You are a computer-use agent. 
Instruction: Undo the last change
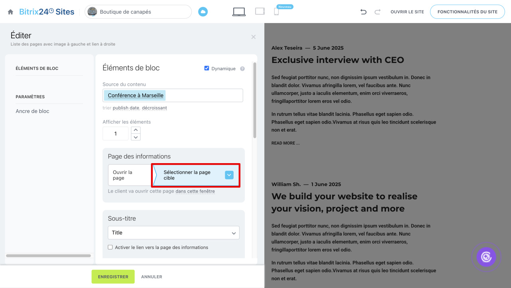pos(363,12)
